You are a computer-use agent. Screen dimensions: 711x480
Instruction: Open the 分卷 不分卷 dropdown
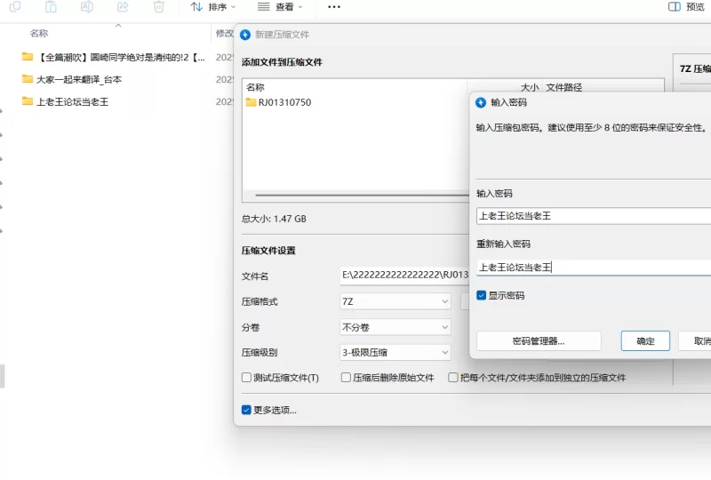(395, 327)
